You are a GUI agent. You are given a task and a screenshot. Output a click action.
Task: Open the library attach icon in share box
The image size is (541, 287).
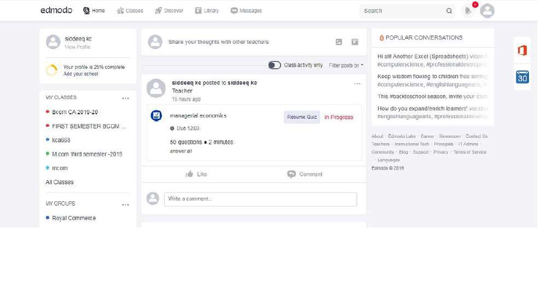[x=354, y=42]
